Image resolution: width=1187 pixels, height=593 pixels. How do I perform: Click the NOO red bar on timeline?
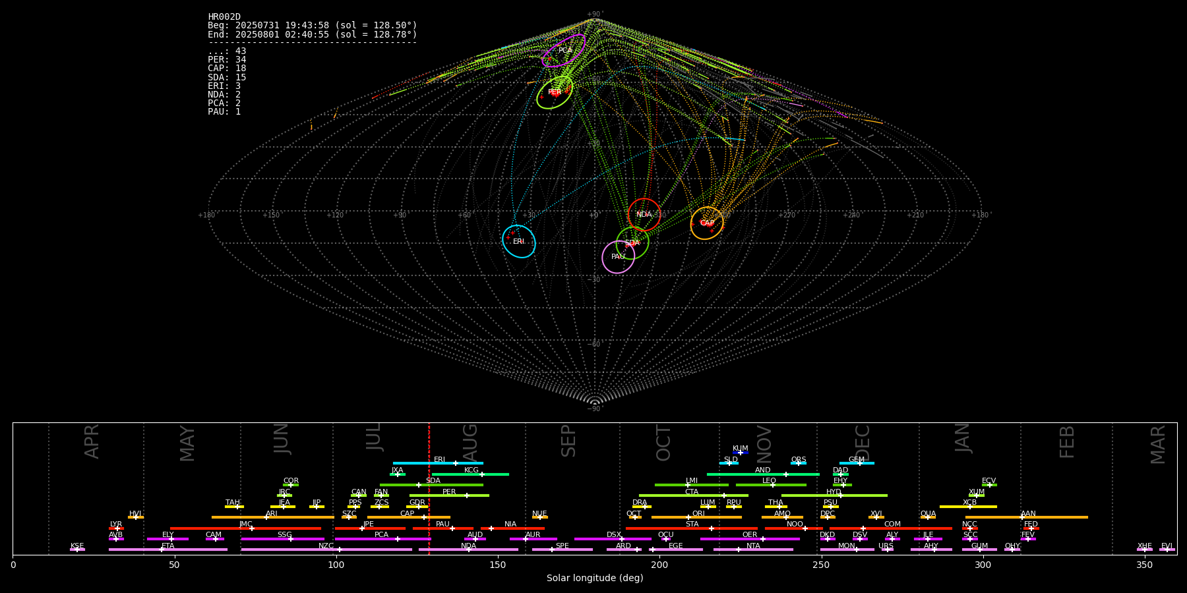point(794,528)
